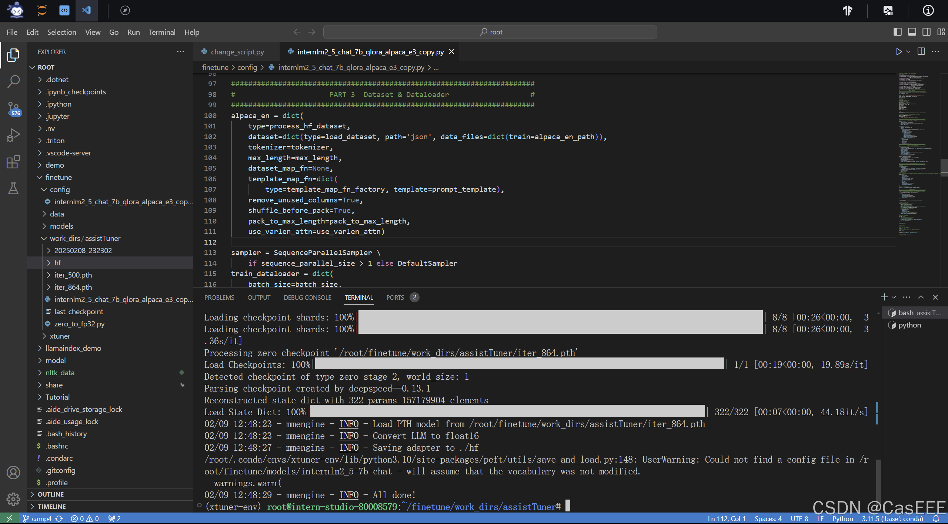
Task: Toggle the bottom panel visibility
Action: coord(912,32)
